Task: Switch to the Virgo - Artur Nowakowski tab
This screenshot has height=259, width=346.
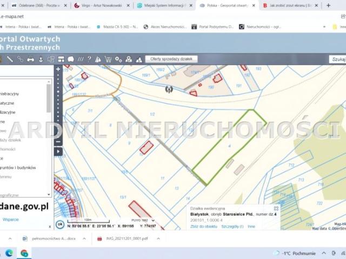Action: coord(102,5)
